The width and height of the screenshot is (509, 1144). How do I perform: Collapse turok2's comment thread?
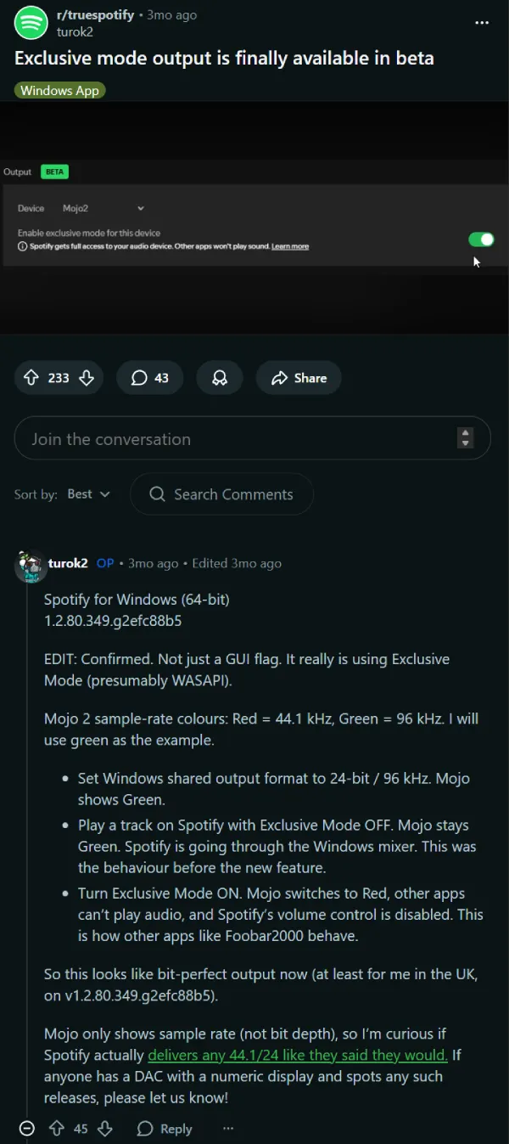click(27, 1129)
